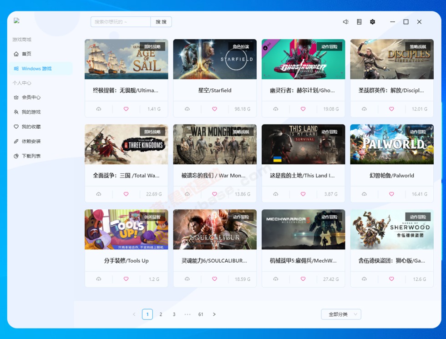Select current page 1 button

click(147, 314)
